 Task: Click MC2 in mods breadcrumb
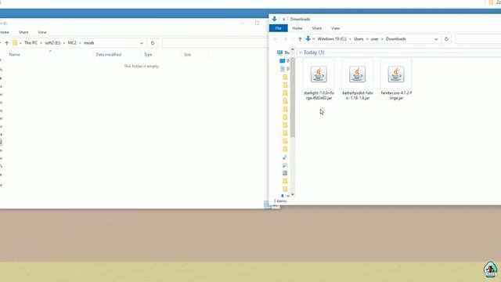[x=72, y=43]
